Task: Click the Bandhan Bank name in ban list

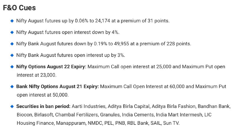Action: [214, 106]
